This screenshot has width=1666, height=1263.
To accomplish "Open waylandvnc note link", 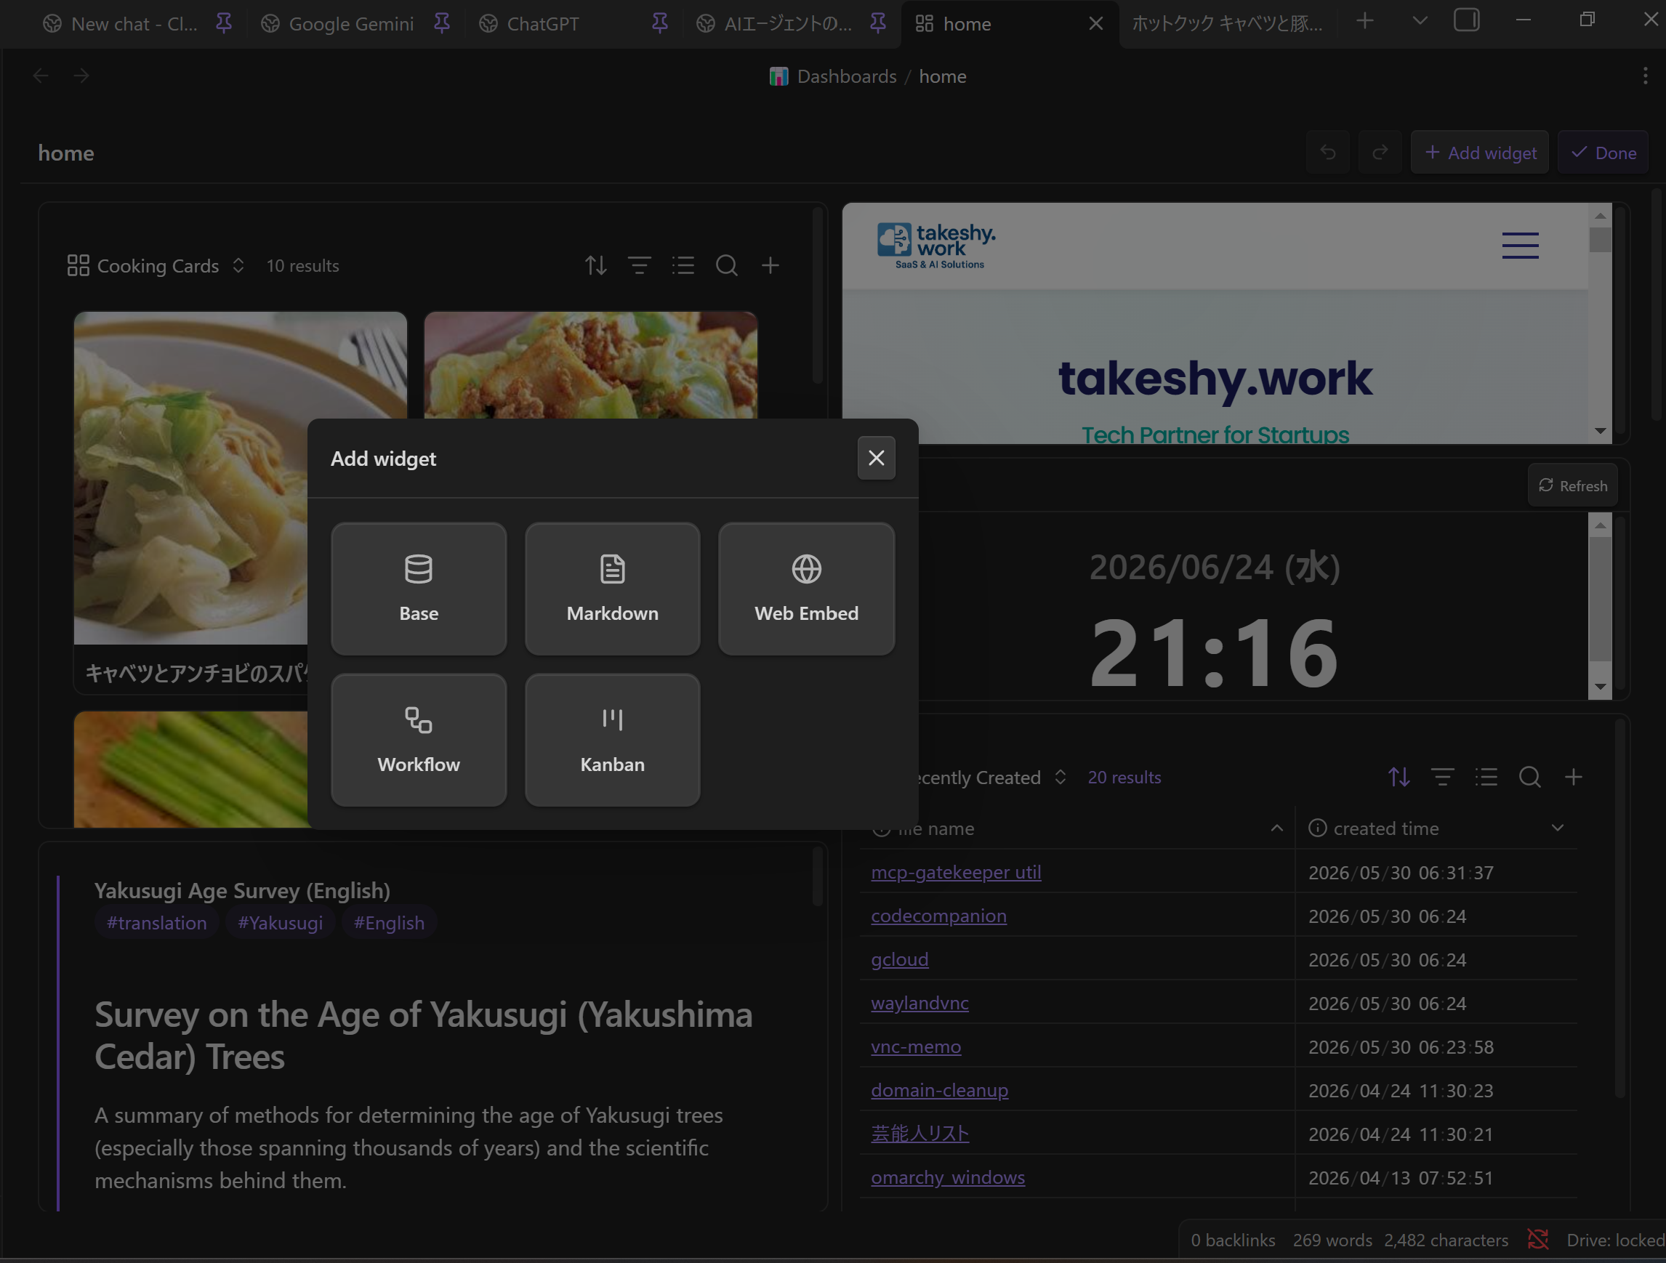I will [x=919, y=1003].
